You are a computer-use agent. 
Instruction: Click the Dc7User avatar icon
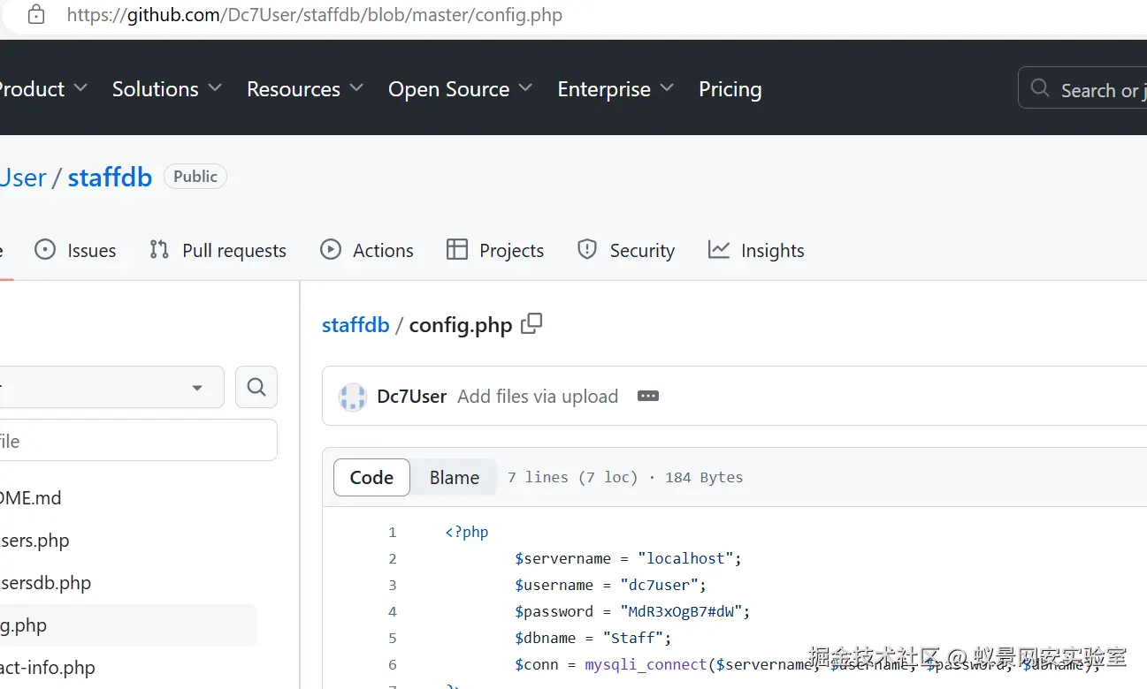point(353,397)
